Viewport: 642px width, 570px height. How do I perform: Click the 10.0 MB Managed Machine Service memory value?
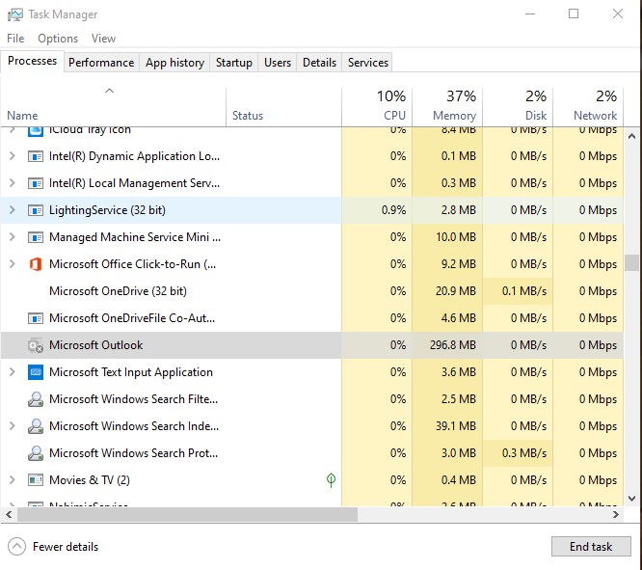[x=456, y=237]
